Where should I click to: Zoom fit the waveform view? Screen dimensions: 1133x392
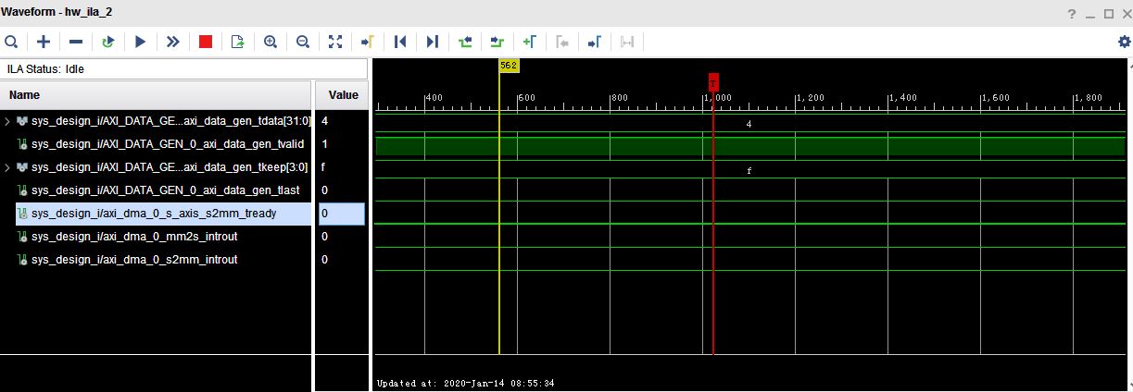[335, 42]
